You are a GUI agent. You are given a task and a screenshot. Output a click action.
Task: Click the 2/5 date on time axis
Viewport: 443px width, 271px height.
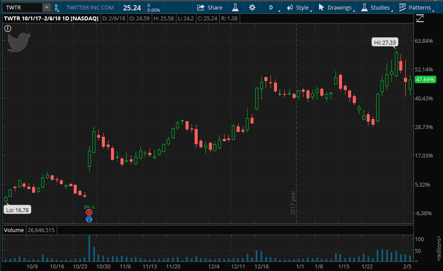click(407, 267)
